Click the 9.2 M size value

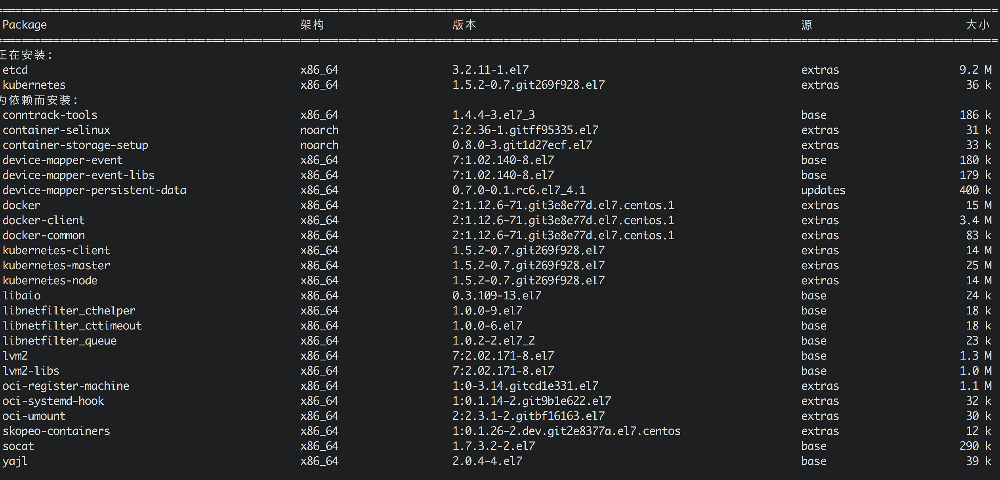tap(975, 70)
